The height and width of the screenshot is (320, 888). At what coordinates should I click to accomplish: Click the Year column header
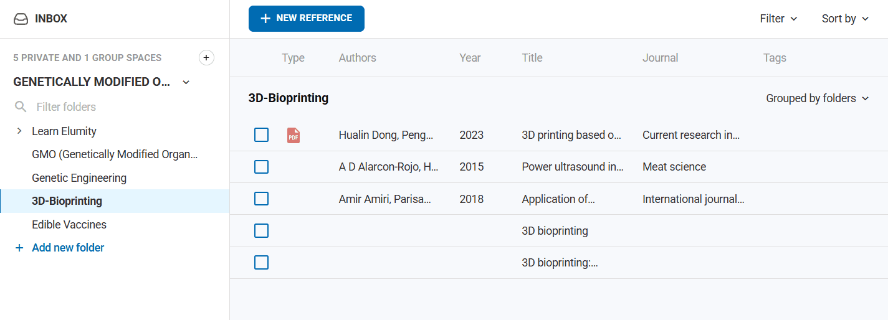tap(470, 58)
